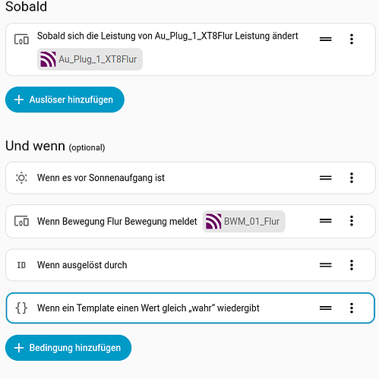The width and height of the screenshot is (379, 379).
Task: Open three-dot menu of Leistung trigger
Action: (352, 39)
